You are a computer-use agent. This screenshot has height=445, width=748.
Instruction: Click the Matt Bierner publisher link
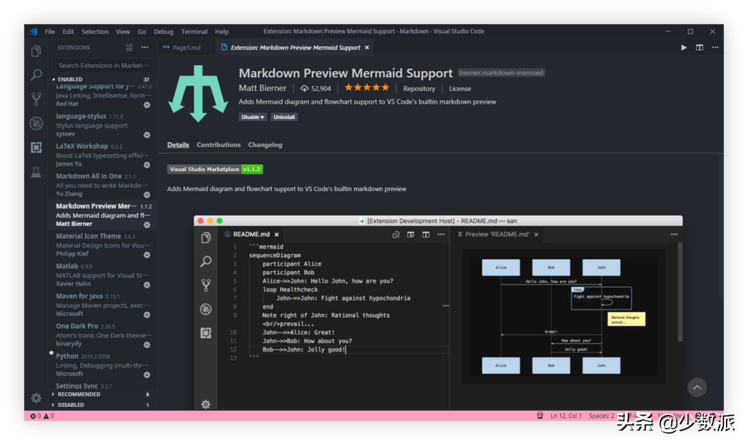(x=262, y=88)
